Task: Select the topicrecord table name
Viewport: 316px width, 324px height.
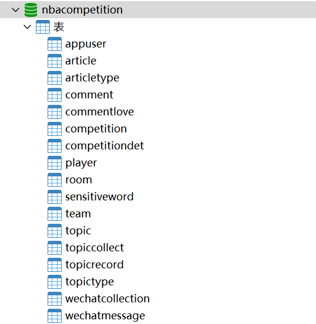Action: coord(95,265)
